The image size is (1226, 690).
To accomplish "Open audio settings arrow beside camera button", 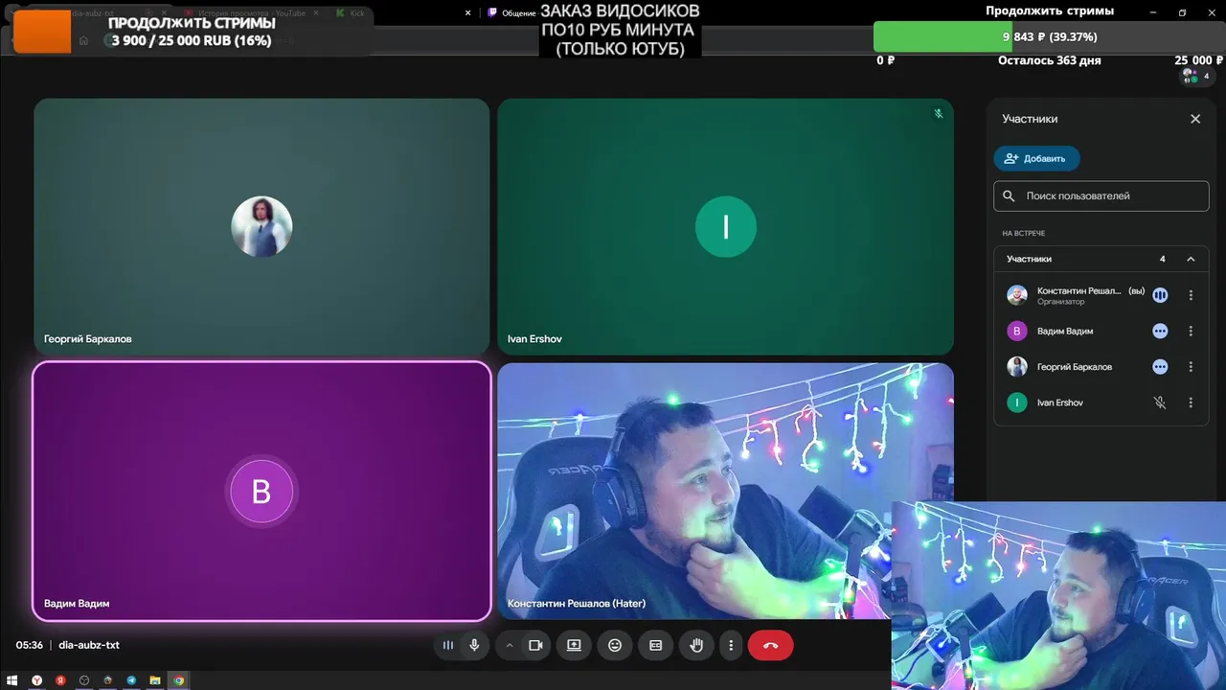I will (510, 645).
